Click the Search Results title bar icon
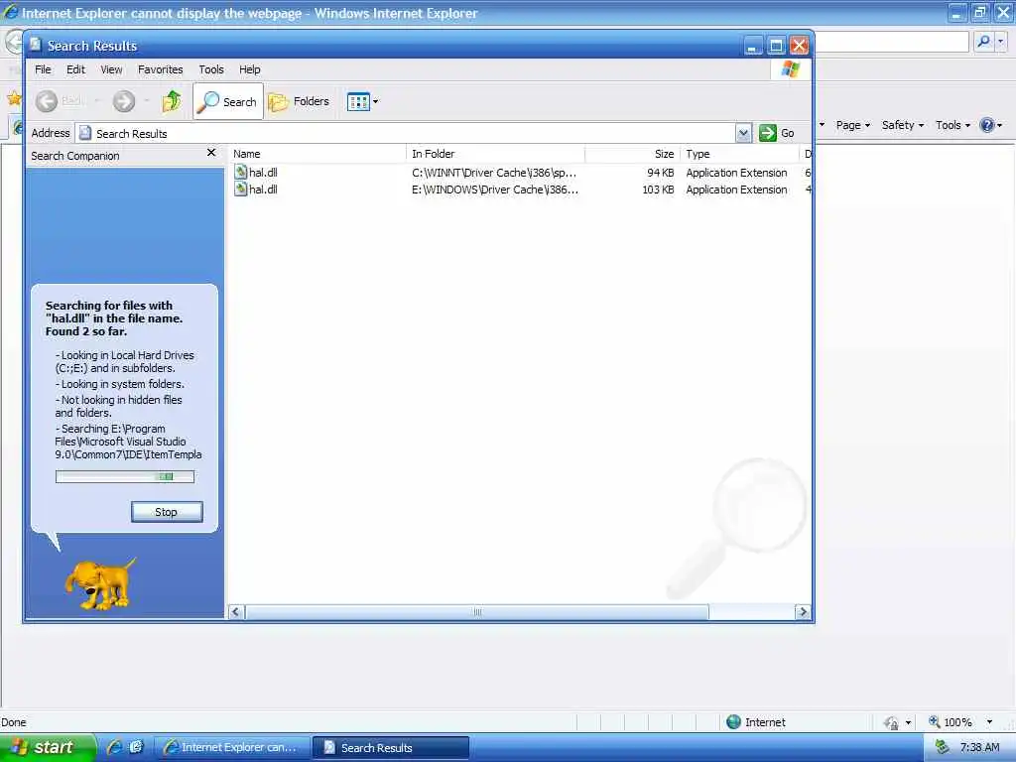 tap(36, 45)
